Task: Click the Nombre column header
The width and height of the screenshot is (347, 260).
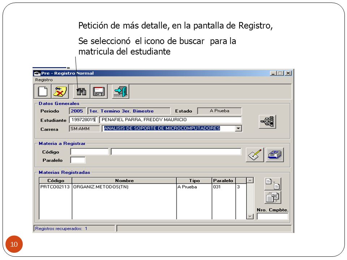Action: 124,181
